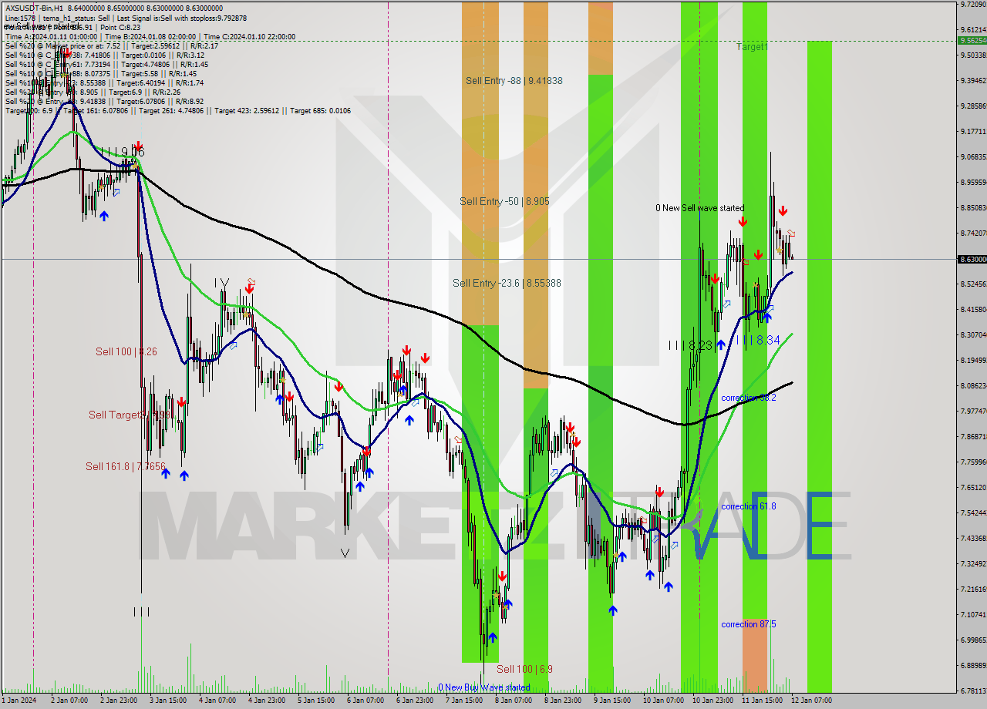Screen dimensions: 987x709
Task: Click the 6.78118 price axis label
Action: click(972, 691)
